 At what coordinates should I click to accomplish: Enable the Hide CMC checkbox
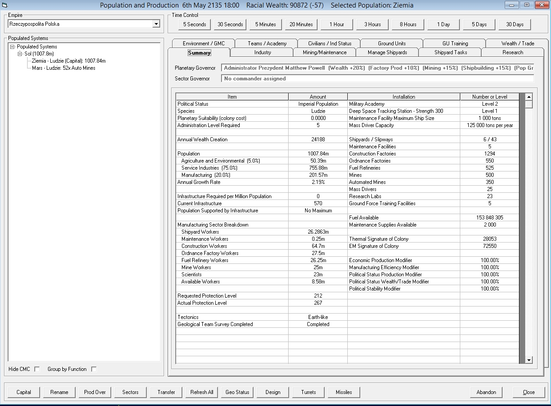tap(37, 369)
